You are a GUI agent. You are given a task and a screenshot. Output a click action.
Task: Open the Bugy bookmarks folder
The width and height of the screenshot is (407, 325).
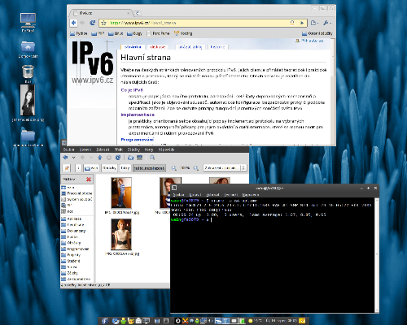click(x=134, y=33)
